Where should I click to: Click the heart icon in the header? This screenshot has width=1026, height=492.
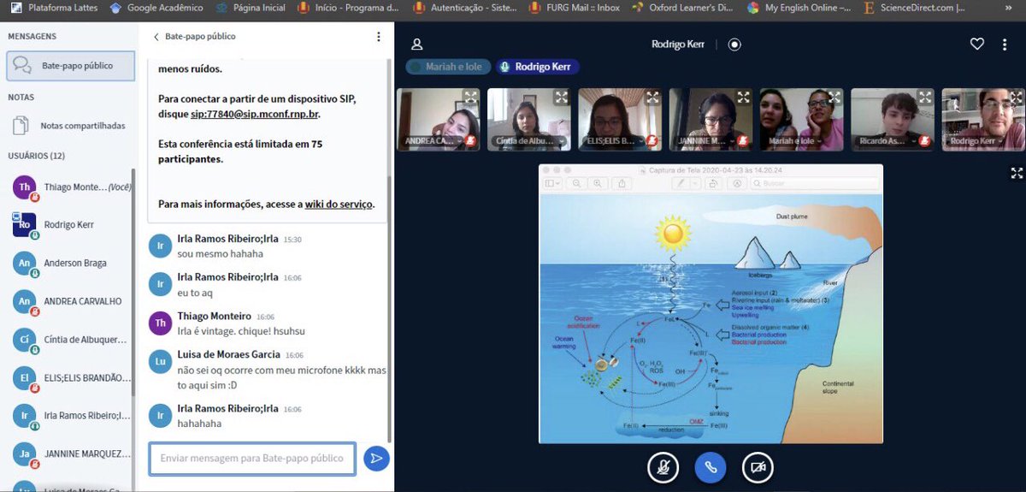(x=977, y=44)
